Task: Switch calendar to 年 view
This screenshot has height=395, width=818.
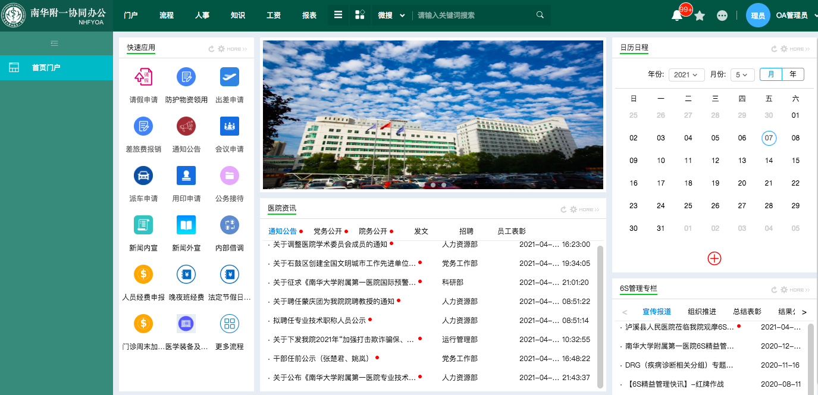Action: pyautogui.click(x=793, y=74)
